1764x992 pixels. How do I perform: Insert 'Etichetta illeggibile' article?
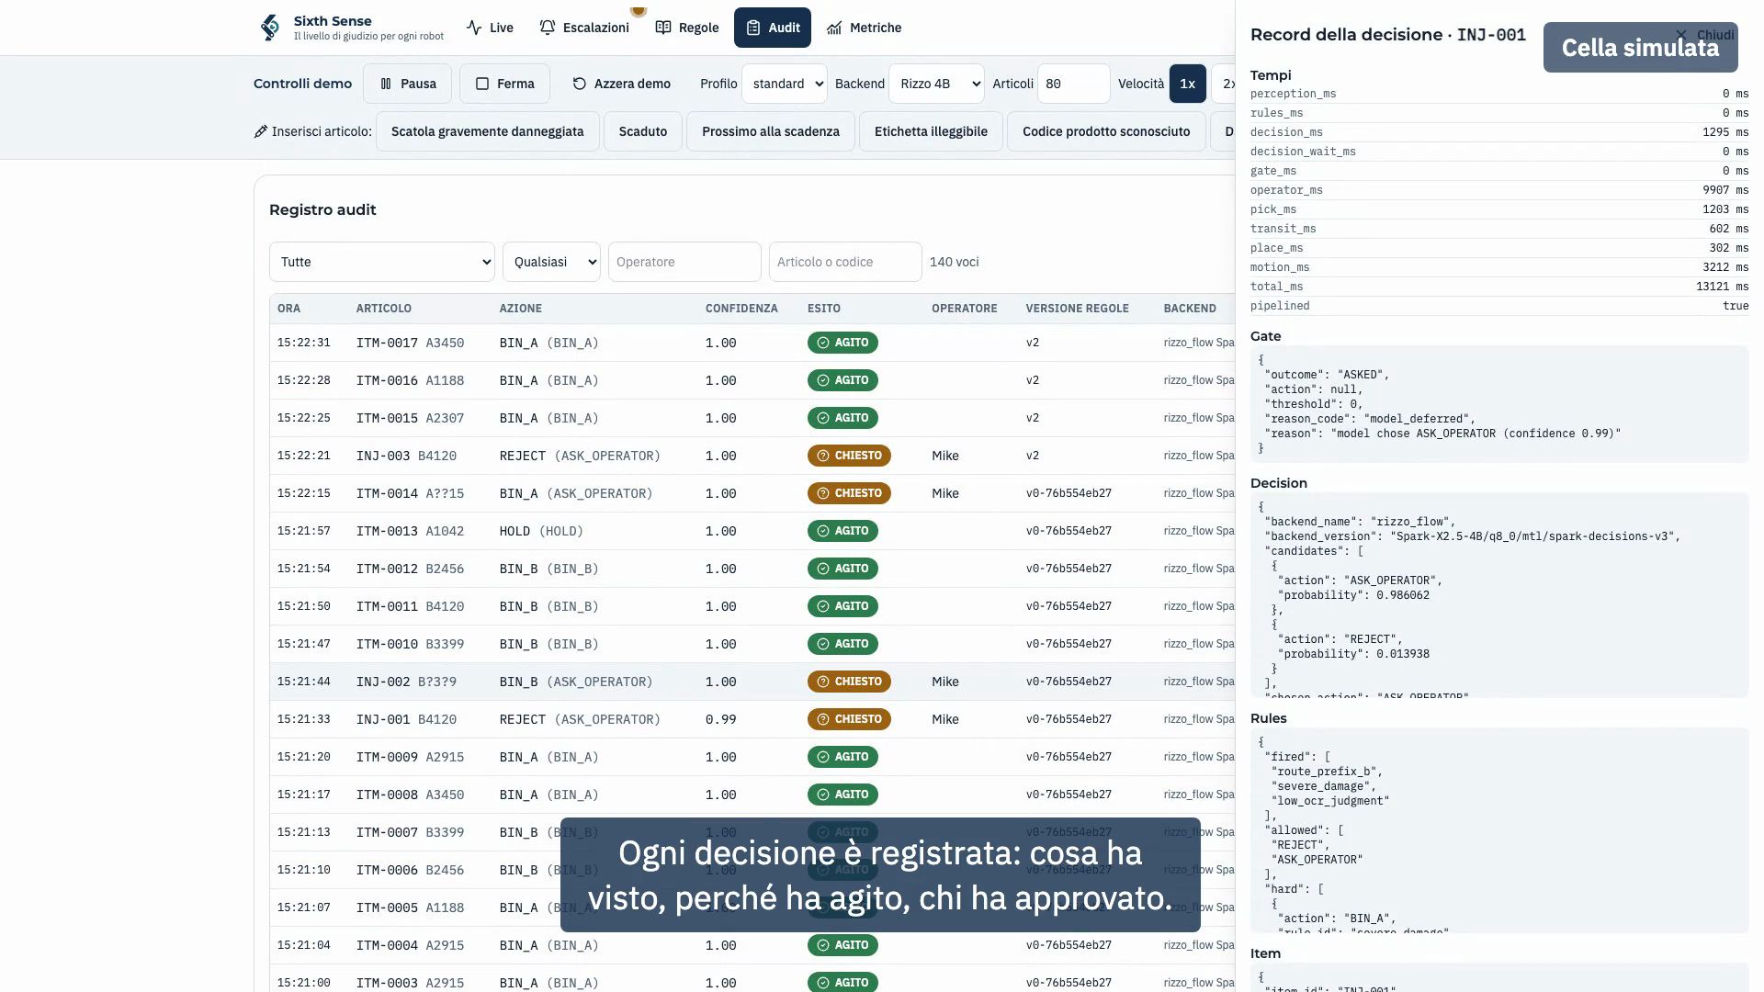(931, 131)
